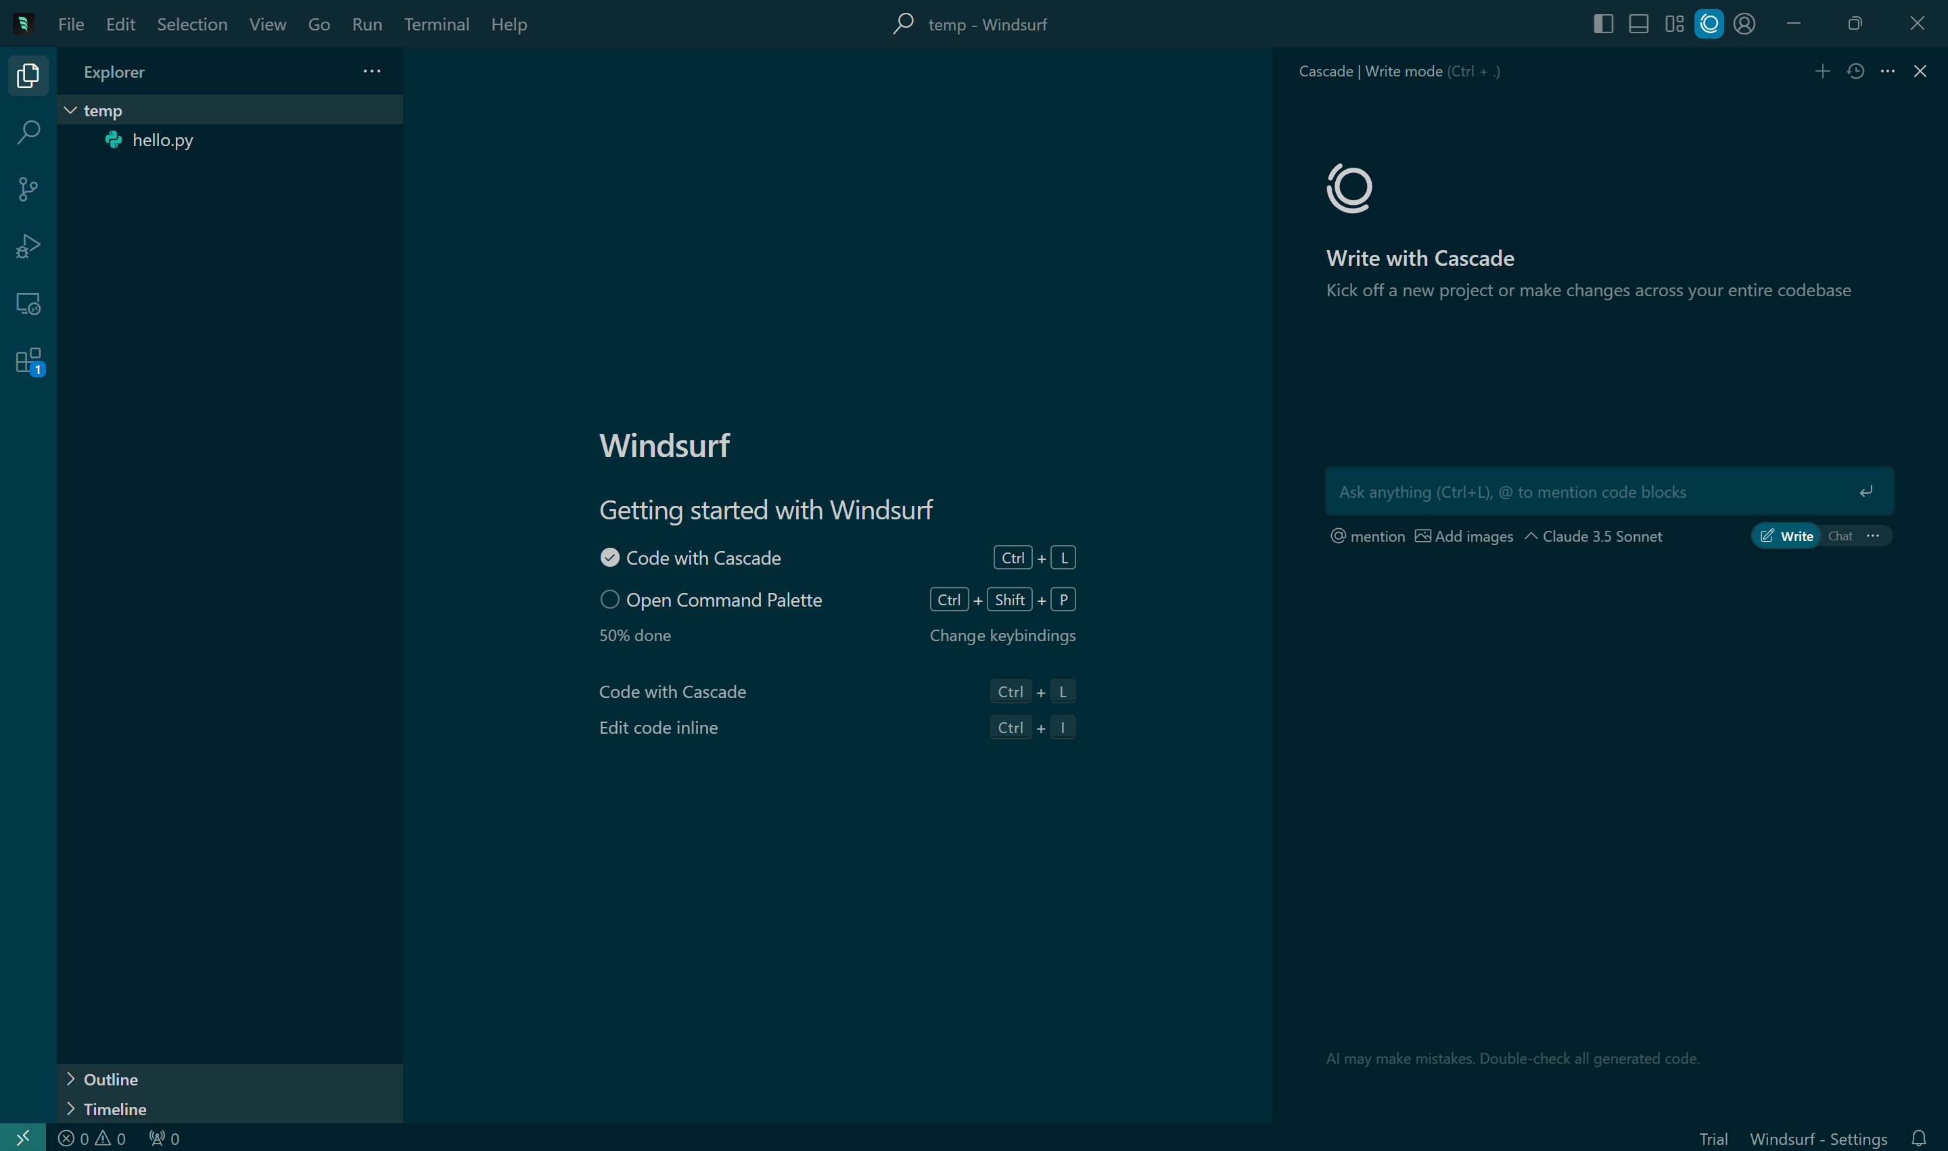Click the Cascade logo in panel
This screenshot has height=1151, width=1948.
click(x=1350, y=188)
